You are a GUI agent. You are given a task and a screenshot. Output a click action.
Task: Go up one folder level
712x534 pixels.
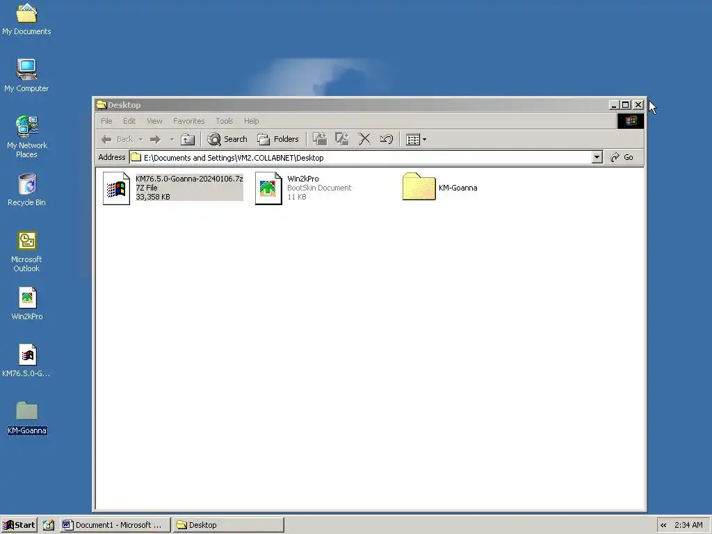188,139
